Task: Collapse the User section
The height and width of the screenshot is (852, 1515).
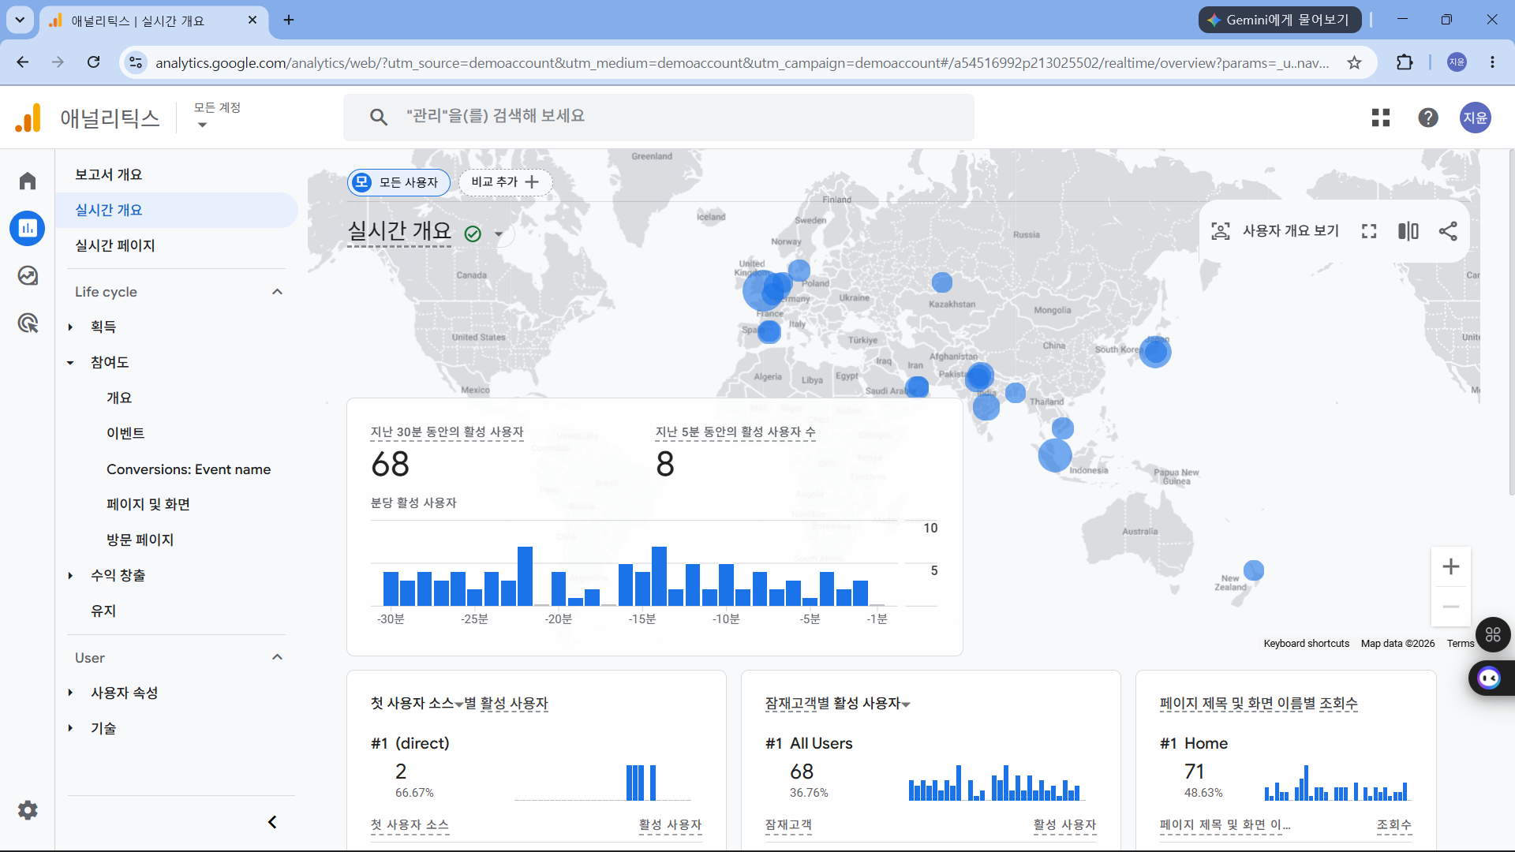Action: (277, 657)
